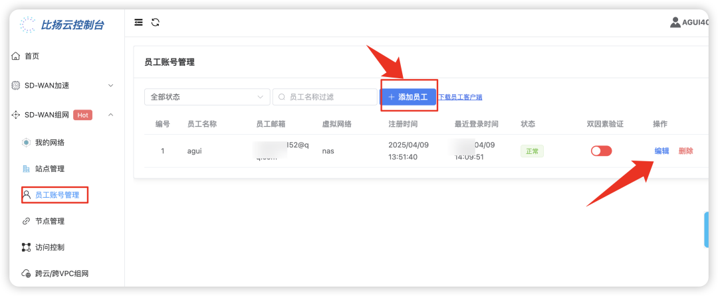The image size is (718, 296).
Task: Click 删除 for employee agui
Action: click(x=686, y=151)
